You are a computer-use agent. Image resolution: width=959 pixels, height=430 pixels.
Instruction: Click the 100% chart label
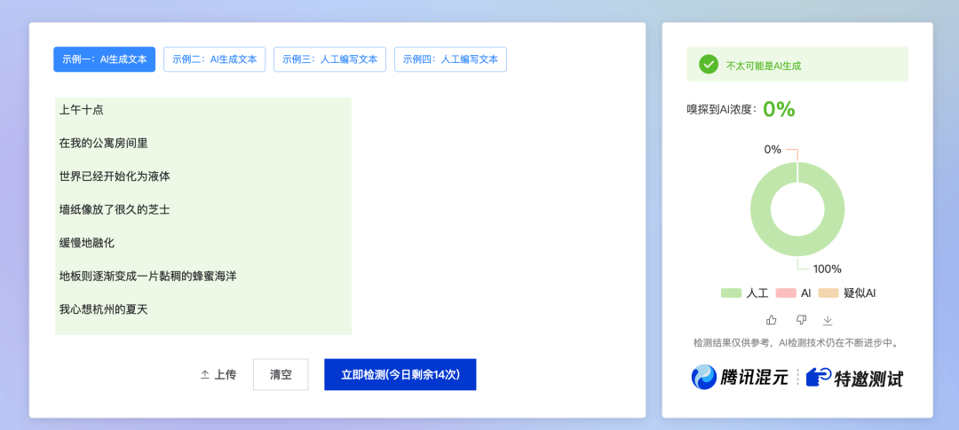[x=828, y=269]
